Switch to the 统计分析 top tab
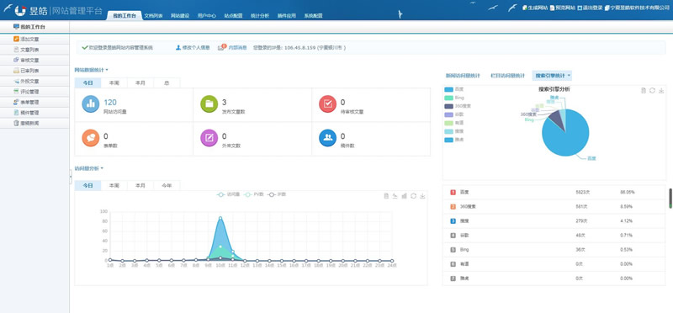 [x=260, y=15]
